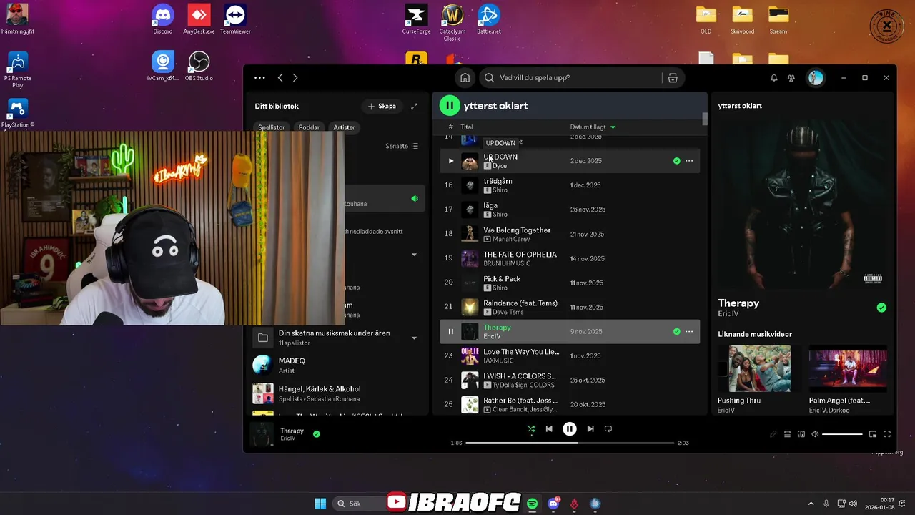Sort by the Titel column header

click(x=466, y=127)
